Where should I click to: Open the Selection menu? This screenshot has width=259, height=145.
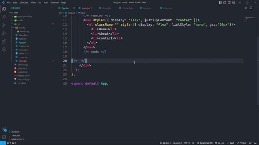point(24,3)
